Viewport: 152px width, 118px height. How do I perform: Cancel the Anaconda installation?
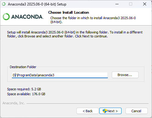pyautogui.click(x=136, y=111)
